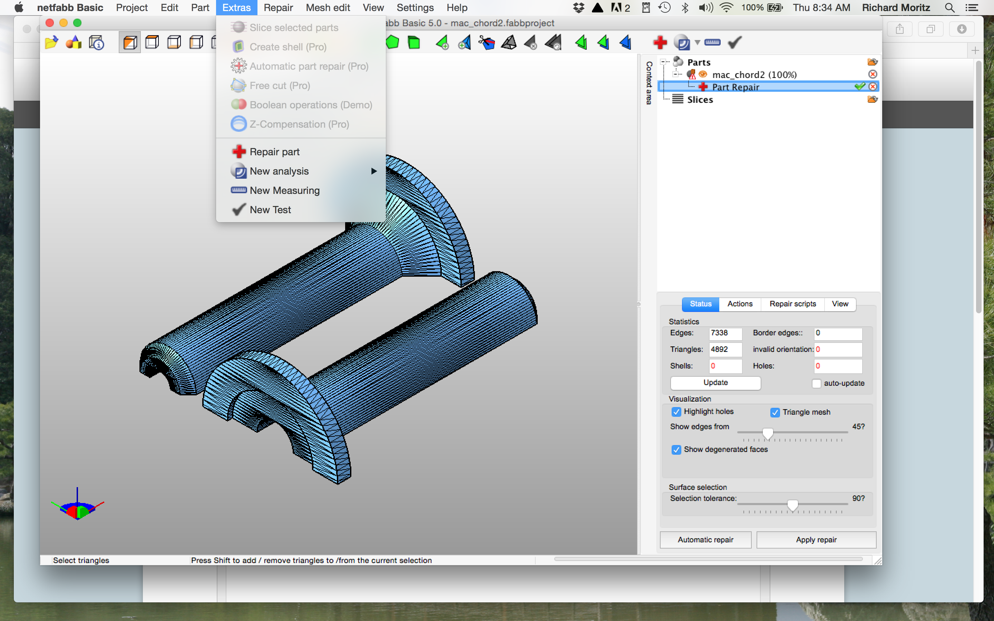Click the Automatic repair button
Screen dimensions: 994x621
705,540
